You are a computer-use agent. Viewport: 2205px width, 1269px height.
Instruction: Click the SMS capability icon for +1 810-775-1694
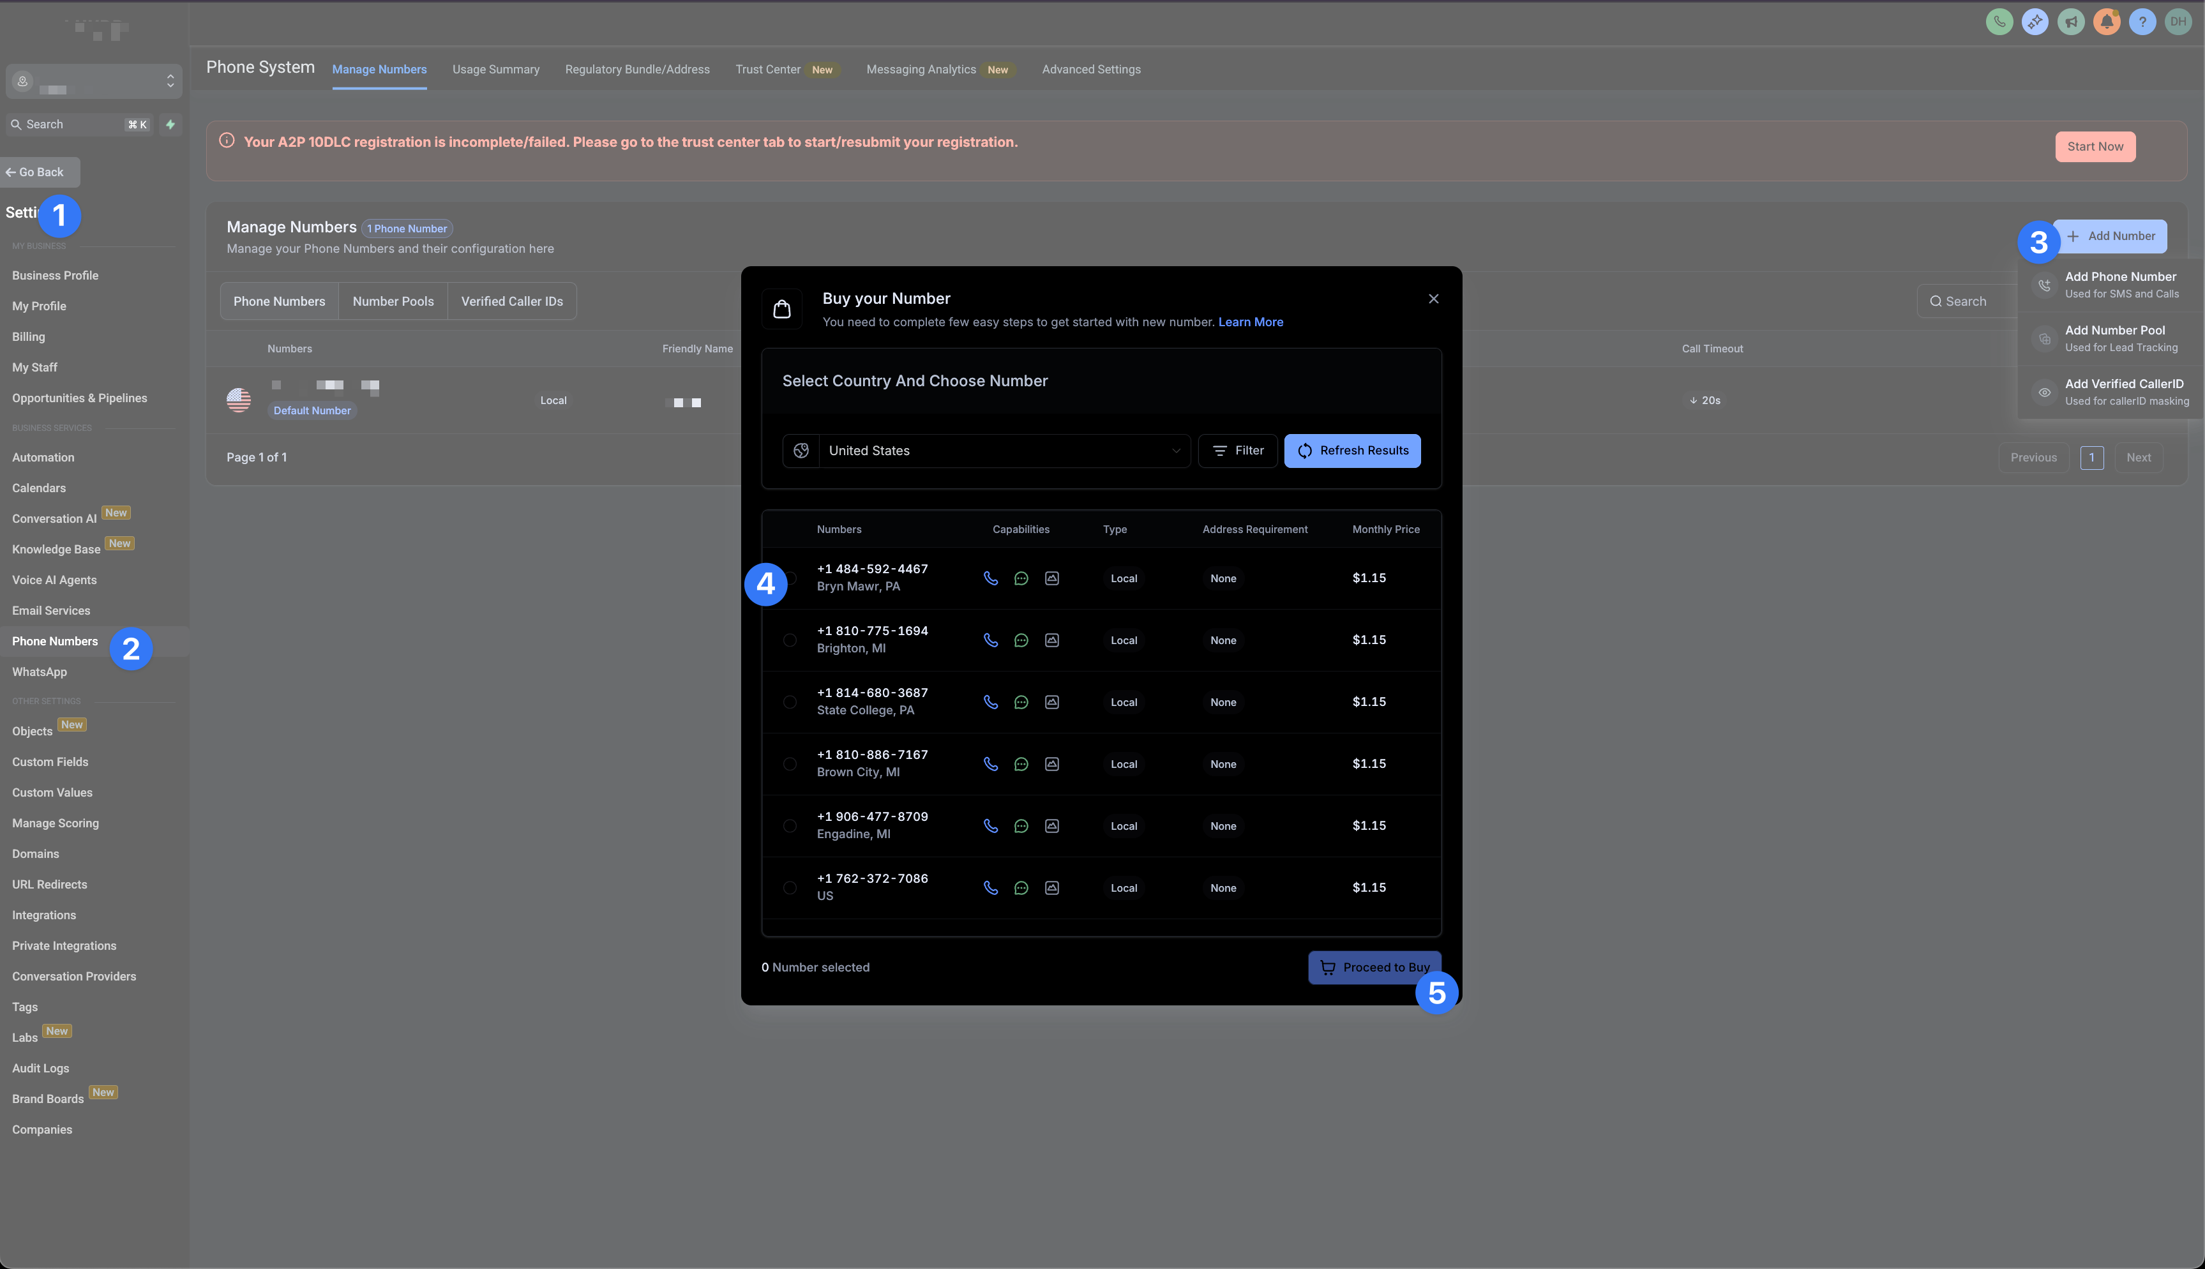point(1021,641)
